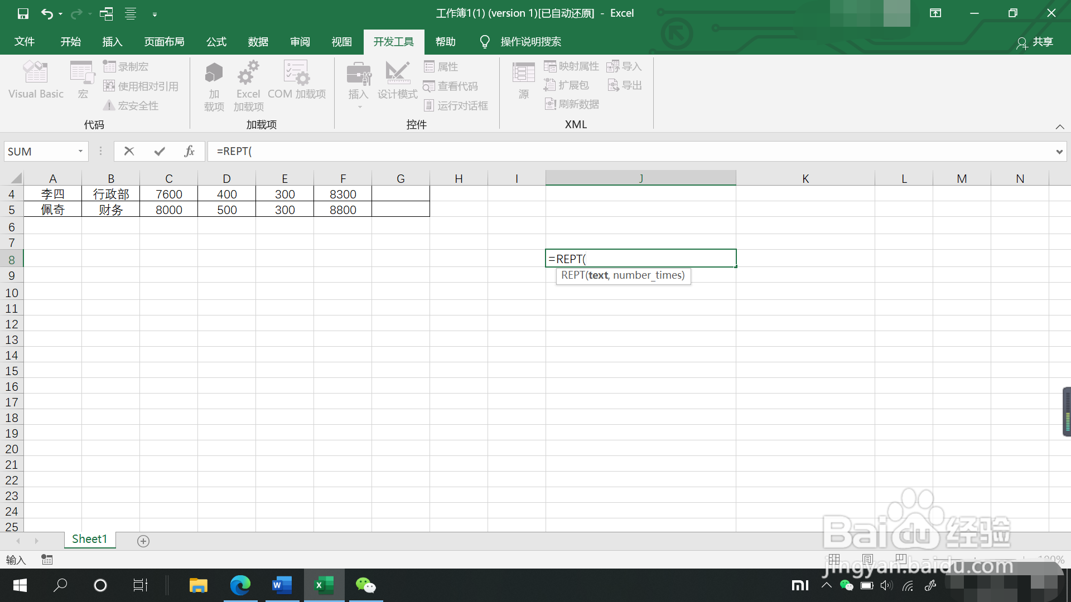Viewport: 1071px width, 602px height.
Task: Expand the formula bar with chevron
Action: click(1059, 152)
